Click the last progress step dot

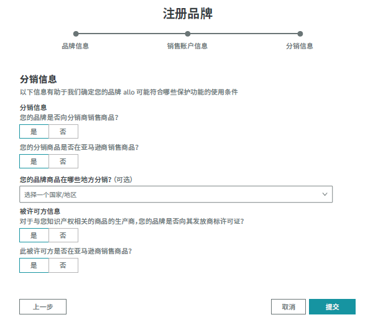click(300, 34)
